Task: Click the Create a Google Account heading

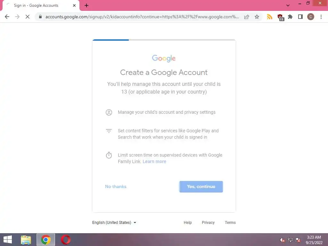Action: (164, 72)
